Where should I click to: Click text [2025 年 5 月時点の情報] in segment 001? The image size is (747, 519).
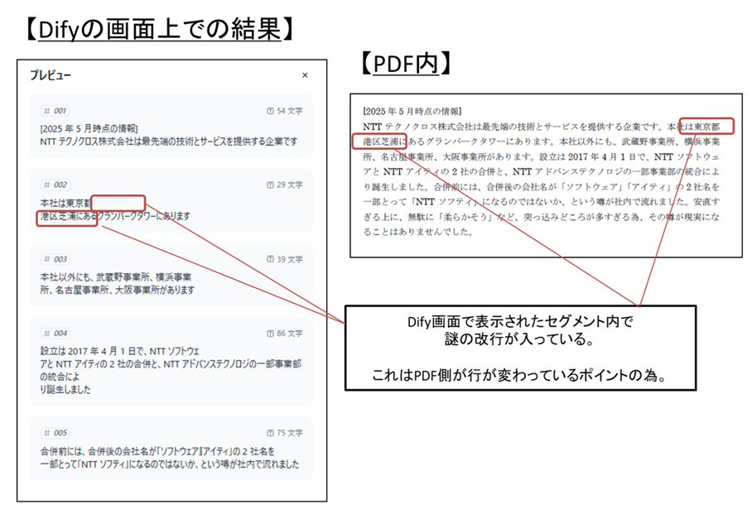(x=89, y=128)
